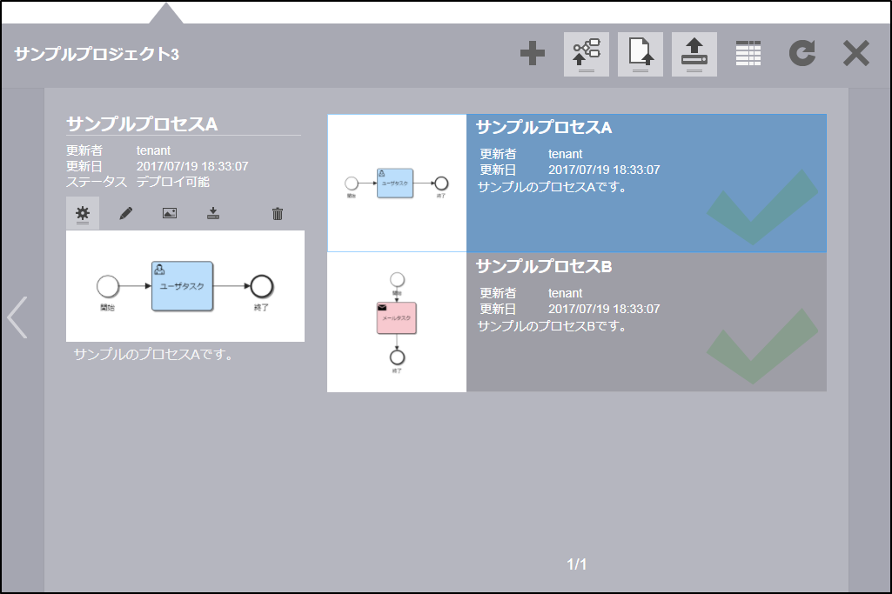
Task: Click the download icon in the detail toolbar
Action: pos(213,213)
